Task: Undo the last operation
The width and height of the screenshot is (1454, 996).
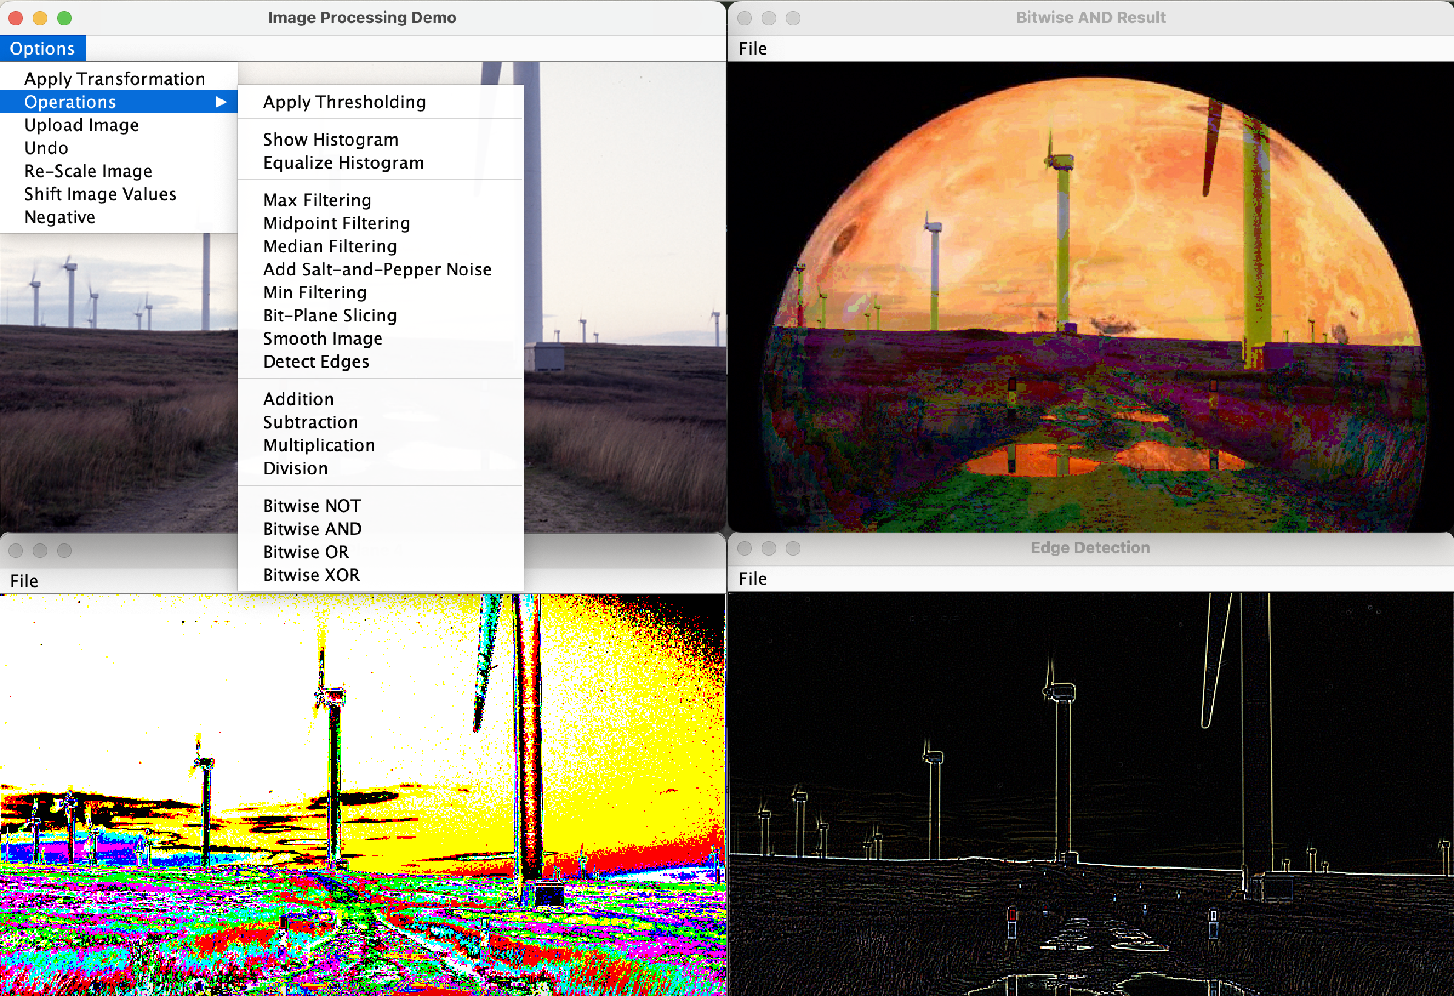Action: point(46,148)
